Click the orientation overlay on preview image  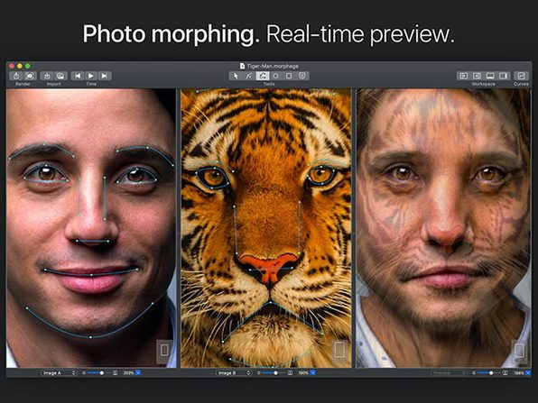(x=519, y=351)
